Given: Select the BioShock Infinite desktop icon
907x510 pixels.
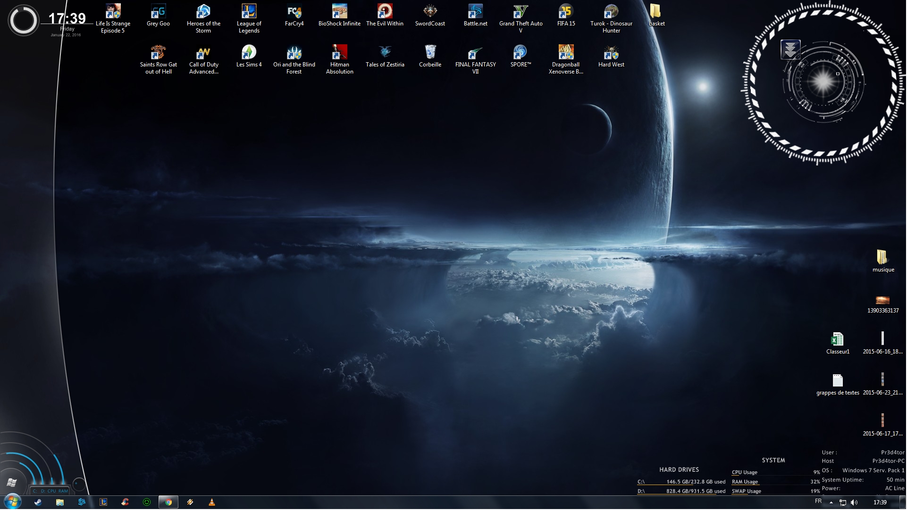Looking at the screenshot, I should point(340,16).
